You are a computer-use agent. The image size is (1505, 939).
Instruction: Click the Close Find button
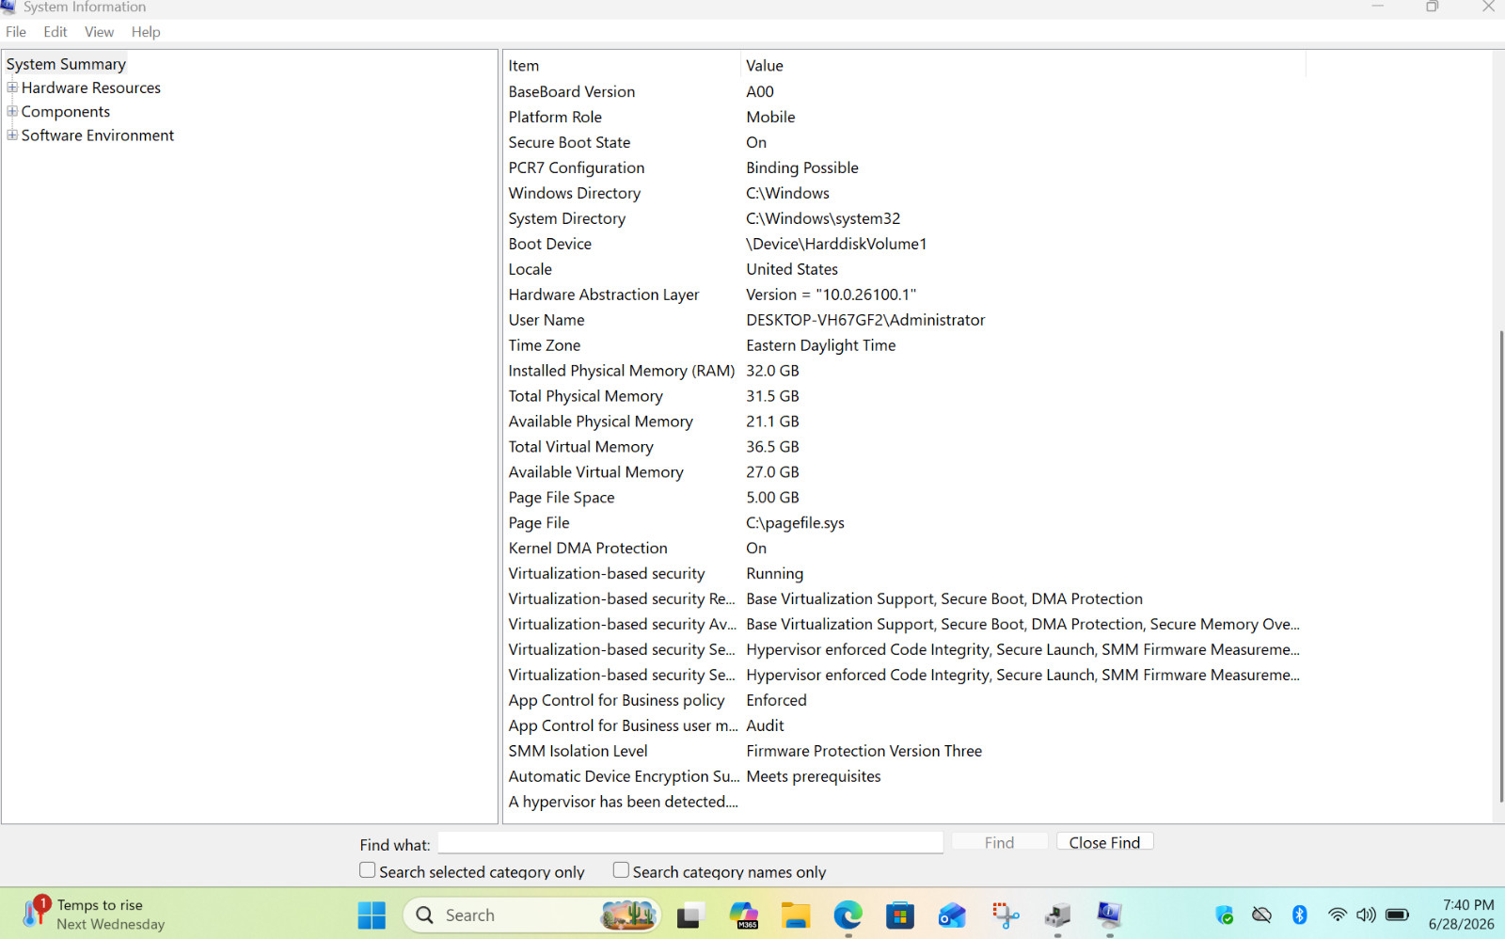point(1104,842)
